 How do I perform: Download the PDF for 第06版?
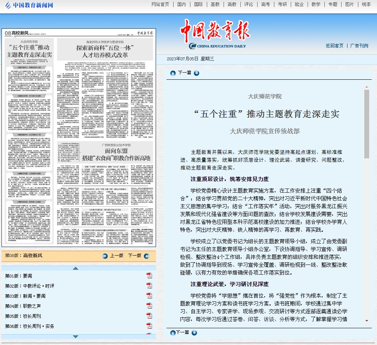click(149, 326)
